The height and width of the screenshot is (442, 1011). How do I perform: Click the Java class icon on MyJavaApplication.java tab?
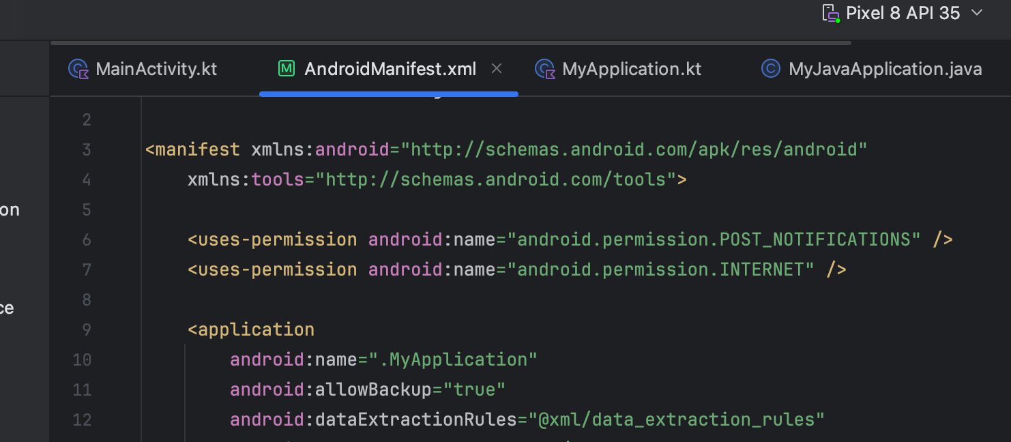[770, 69]
